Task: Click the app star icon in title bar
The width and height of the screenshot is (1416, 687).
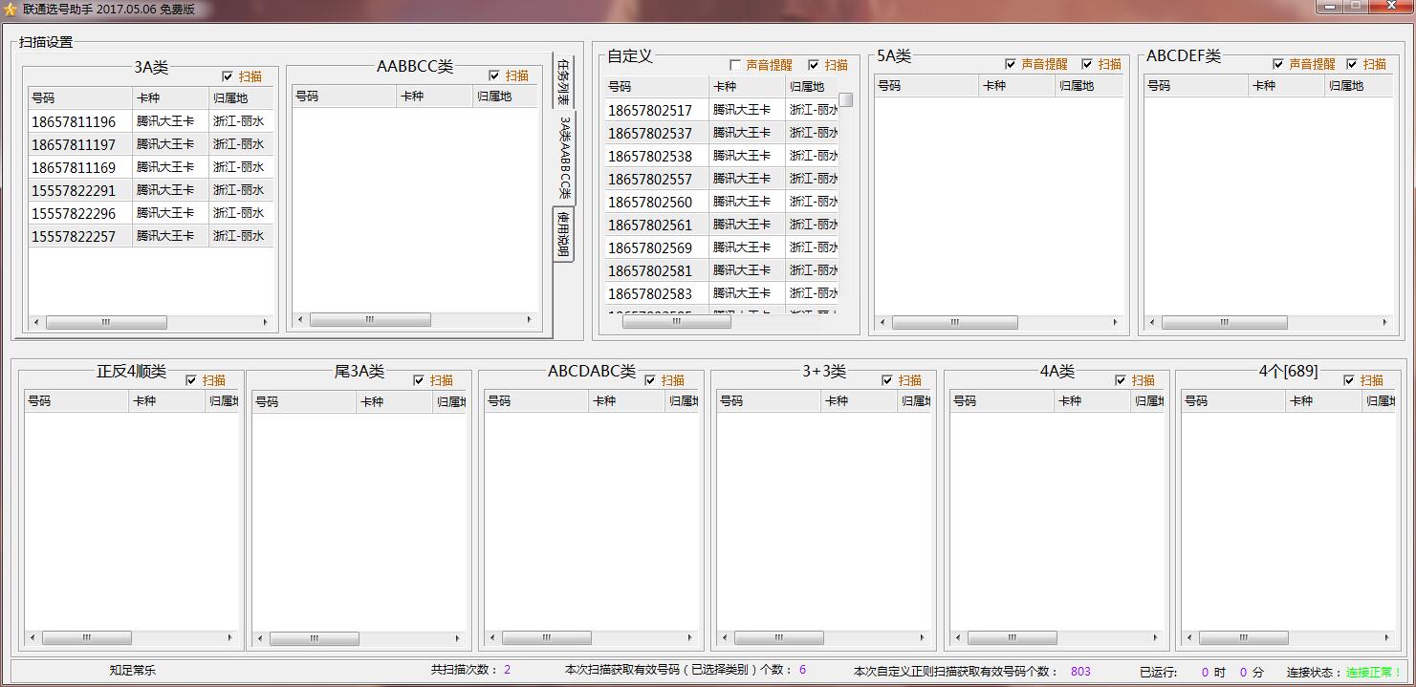Action: [x=11, y=10]
